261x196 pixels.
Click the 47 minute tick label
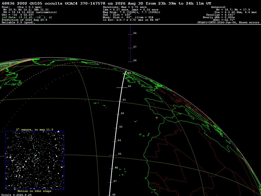coord(115,181)
